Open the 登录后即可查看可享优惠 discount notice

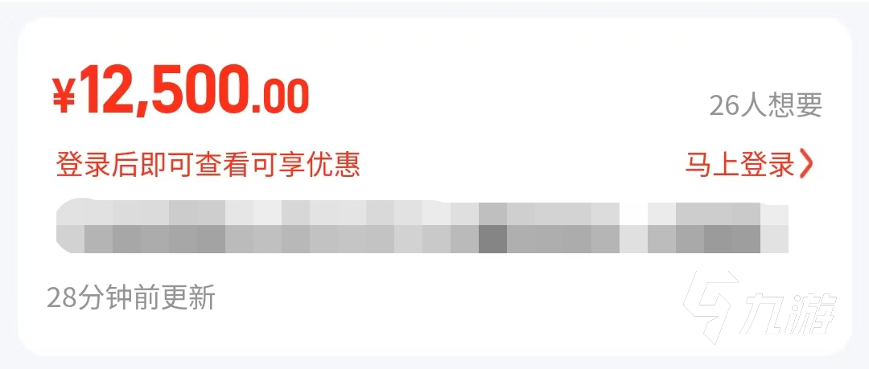[x=208, y=164]
